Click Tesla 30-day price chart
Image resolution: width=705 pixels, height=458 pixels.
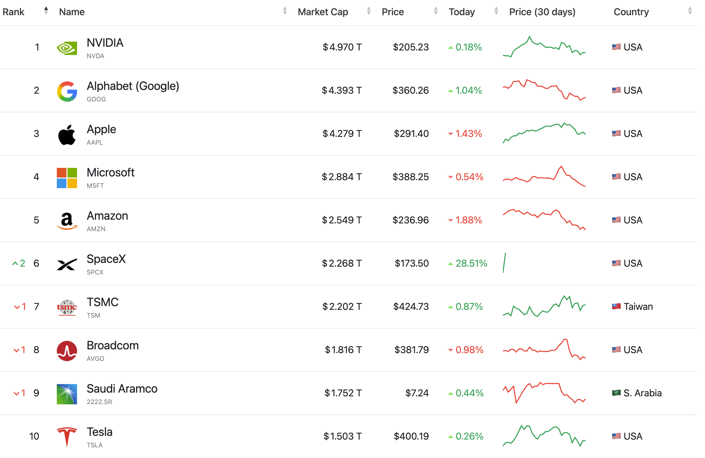[x=544, y=436]
